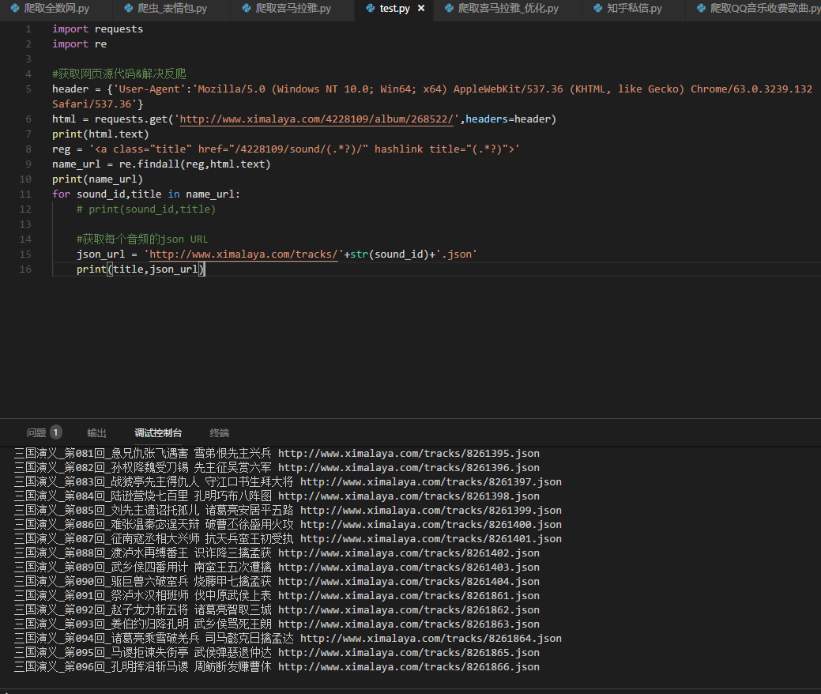Click the 'import re' text on line 2

point(80,44)
